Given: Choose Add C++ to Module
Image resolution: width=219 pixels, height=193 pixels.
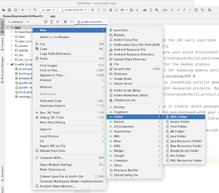Looking at the screenshot, I should pos(69,37).
